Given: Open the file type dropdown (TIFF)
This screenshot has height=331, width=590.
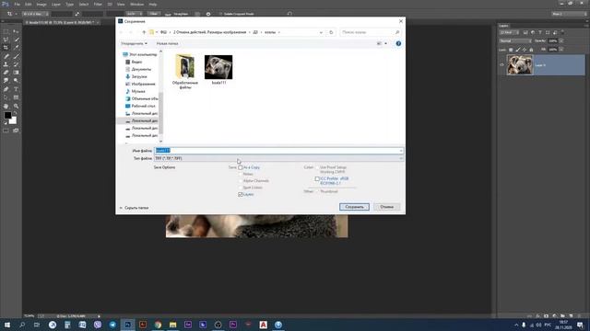Looking at the screenshot, I should pyautogui.click(x=278, y=158).
